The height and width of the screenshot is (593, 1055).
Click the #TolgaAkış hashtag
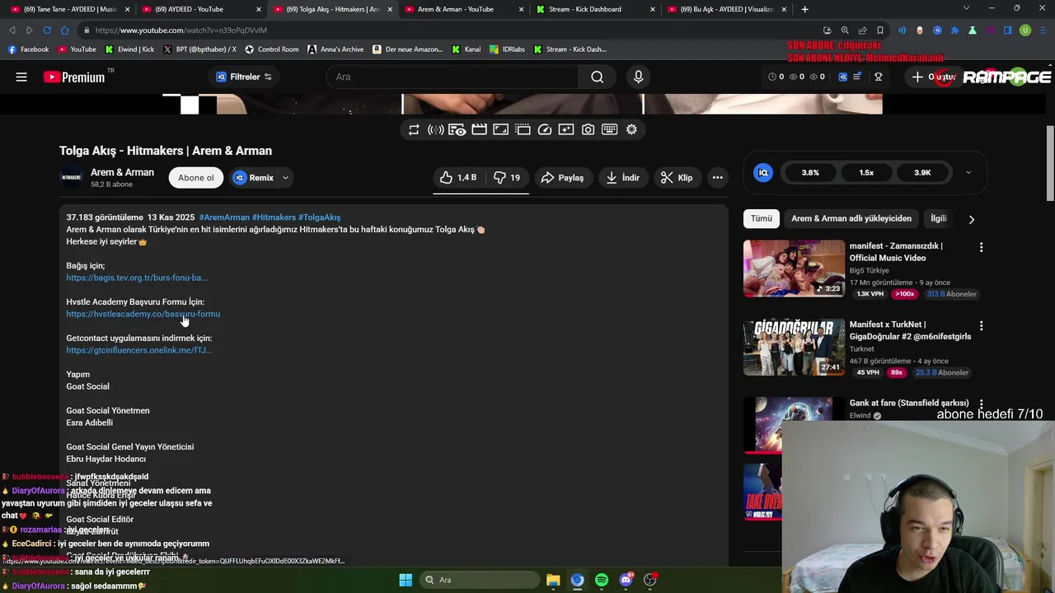319,217
